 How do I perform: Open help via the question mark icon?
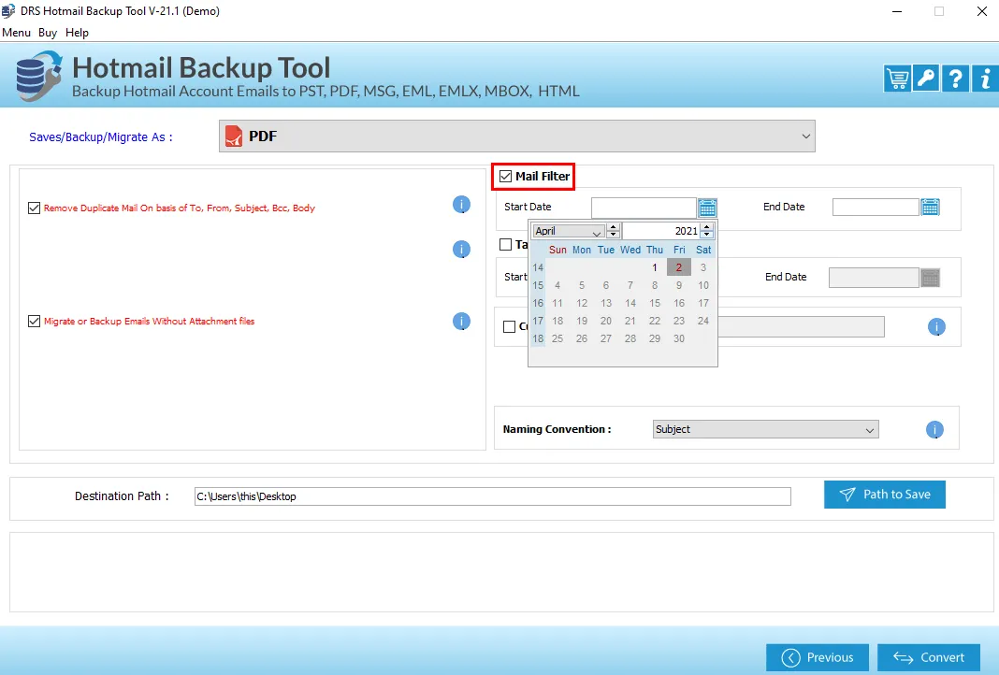pyautogui.click(x=955, y=79)
